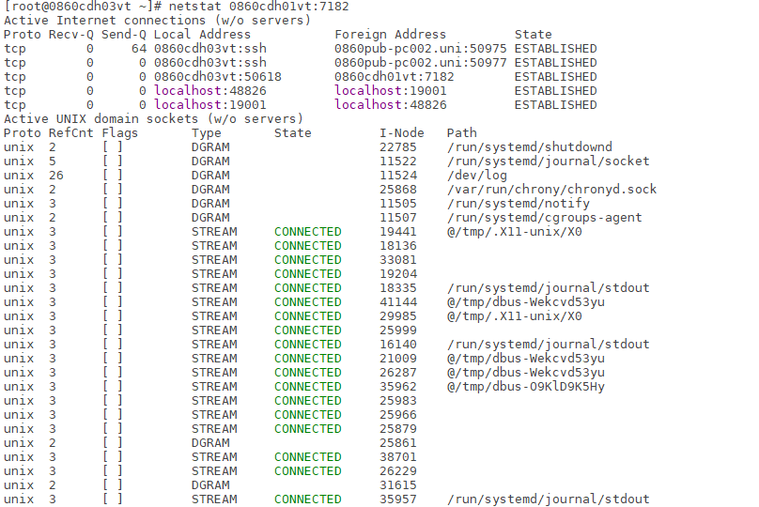
Task: Click CONNECTED on the I-Node 33081 row
Action: [308, 260]
